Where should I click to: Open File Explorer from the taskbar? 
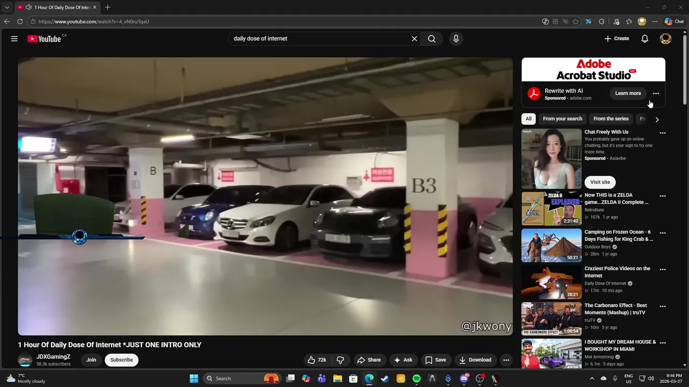point(338,378)
